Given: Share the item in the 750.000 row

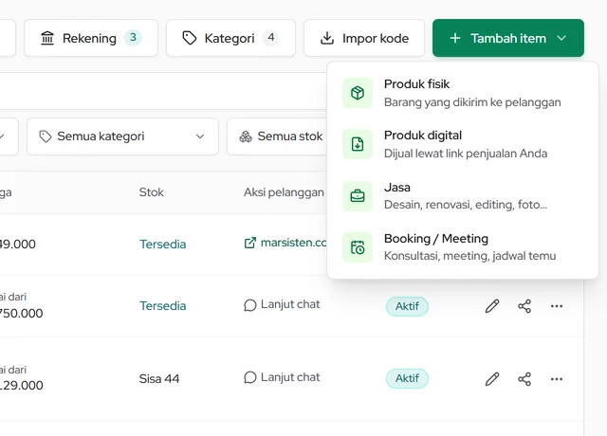Looking at the screenshot, I should tap(524, 306).
